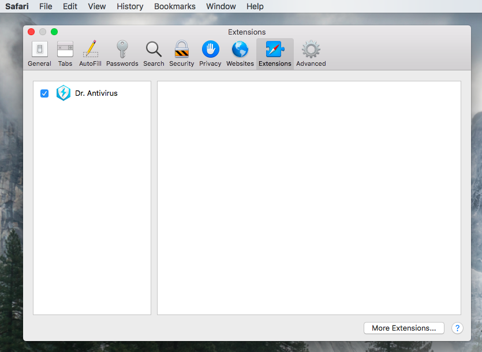Open Advanced gear preferences
The image size is (482, 352).
point(311,54)
